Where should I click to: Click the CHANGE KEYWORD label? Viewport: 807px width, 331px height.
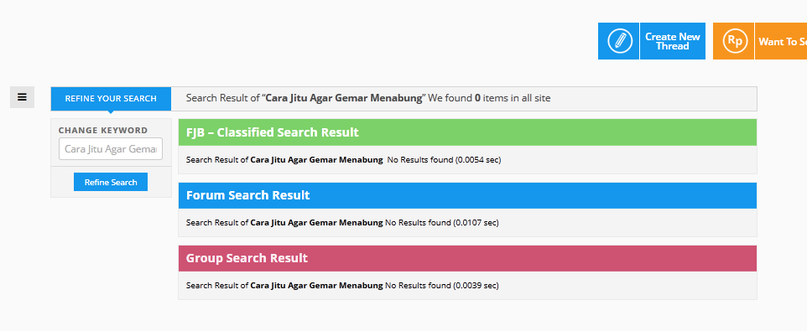point(103,131)
